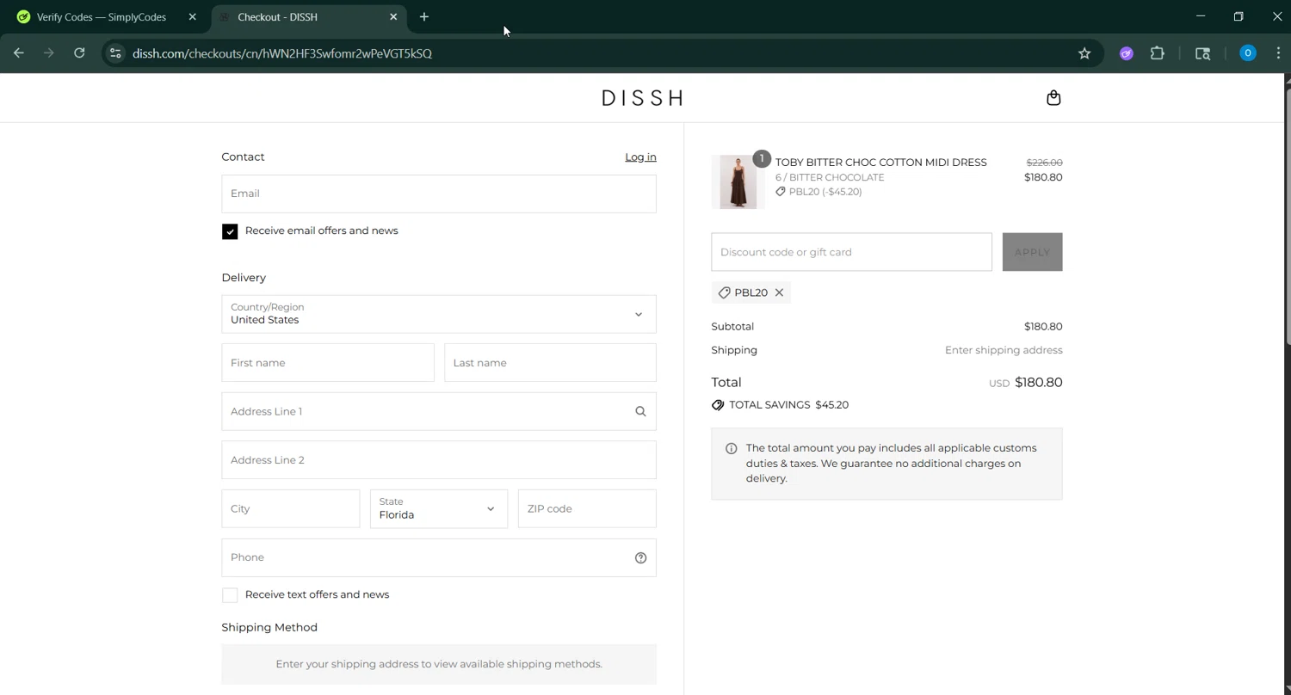Click the DISSH logo

pos(642,98)
